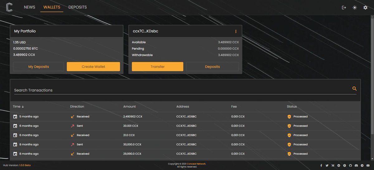Click the My Deposits button
374x170 pixels.
click(39, 67)
